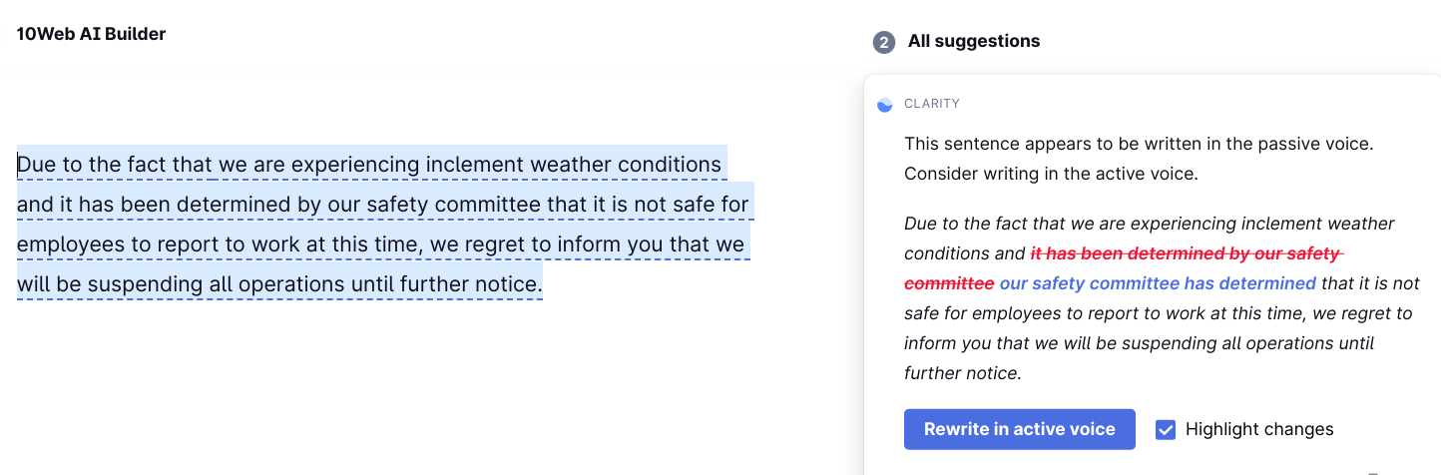Click the line containing 'safety committee that it'

(x=383, y=205)
